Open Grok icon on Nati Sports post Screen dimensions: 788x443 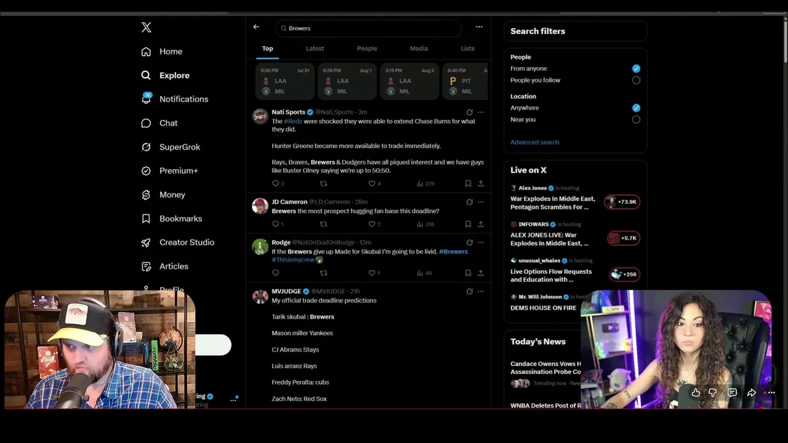(469, 112)
